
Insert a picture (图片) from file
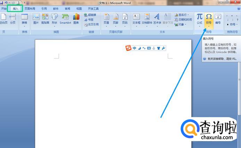(36, 19)
